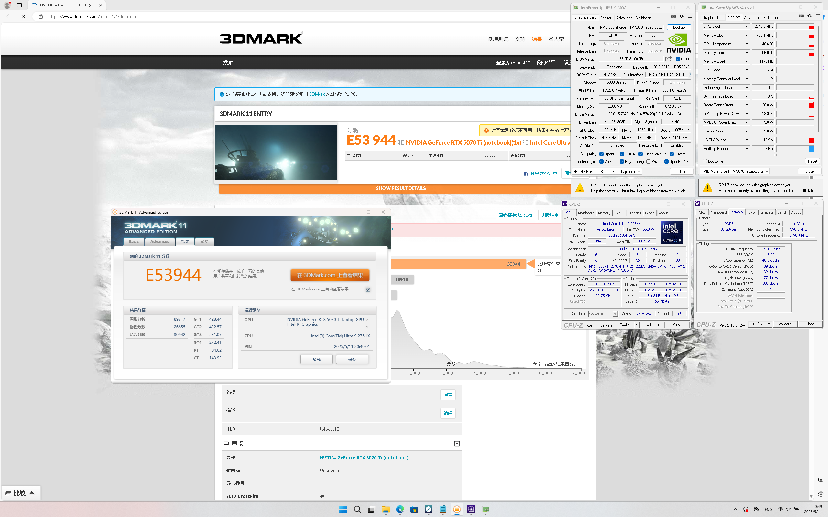Click 在 3DMark.com 上查看结果 button
This screenshot has width=828, height=517.
(x=330, y=275)
